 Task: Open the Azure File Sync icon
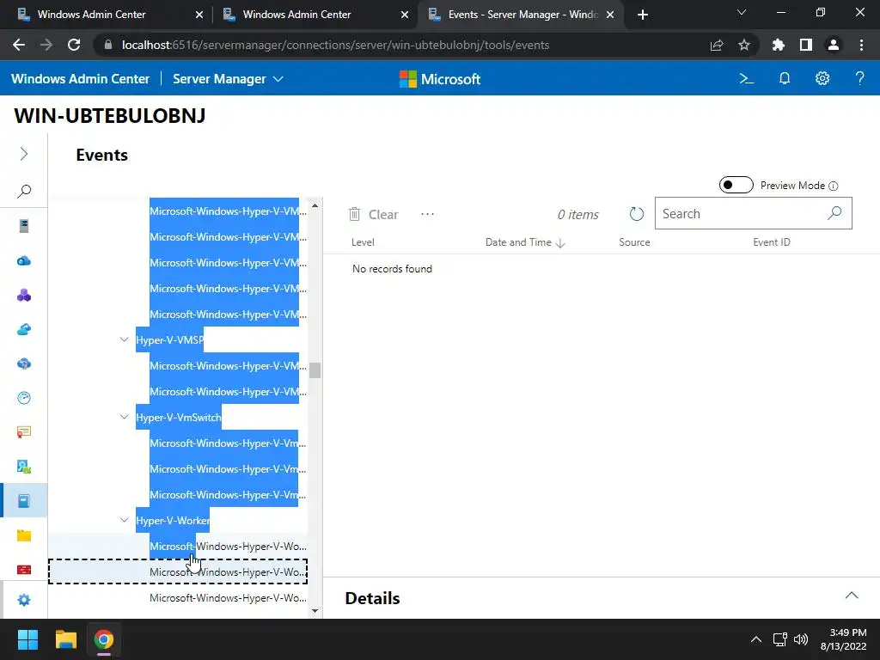pos(23,364)
